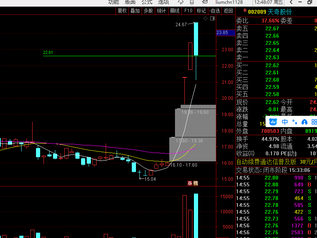The width and height of the screenshot is (317, 238).
Task: Click 卖一 price 22.63
Action: pos(272,58)
